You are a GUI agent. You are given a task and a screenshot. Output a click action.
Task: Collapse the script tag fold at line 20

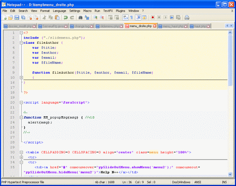(x=21, y=102)
